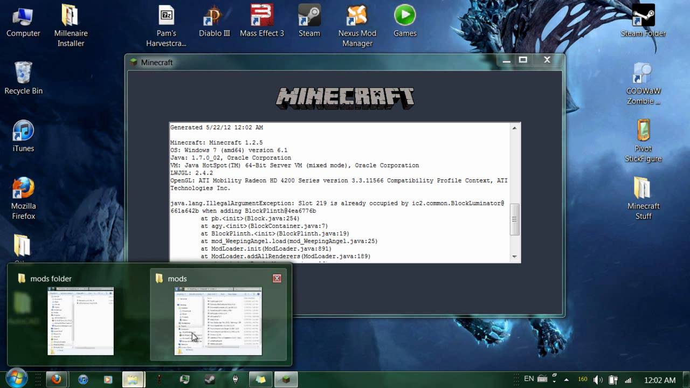Click the on-screen keyboard tray icon
690x388 pixels.
pos(543,379)
